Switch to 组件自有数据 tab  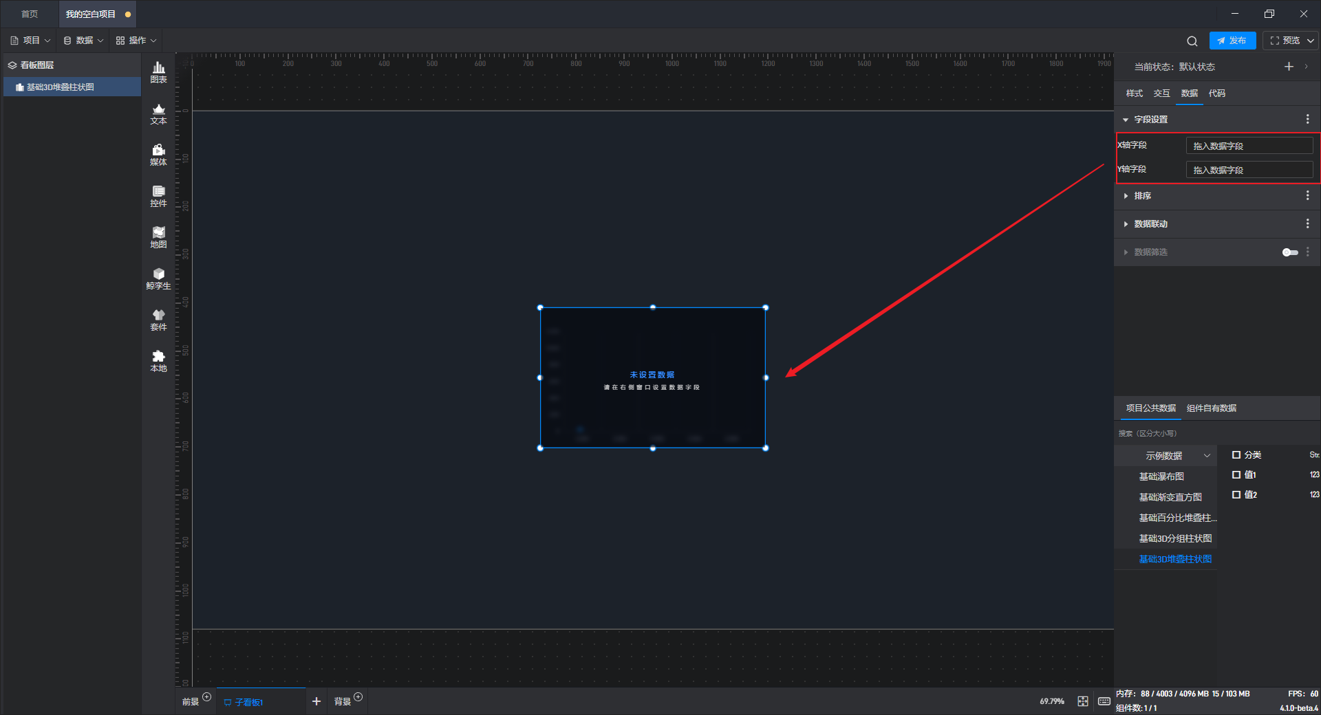click(1211, 408)
